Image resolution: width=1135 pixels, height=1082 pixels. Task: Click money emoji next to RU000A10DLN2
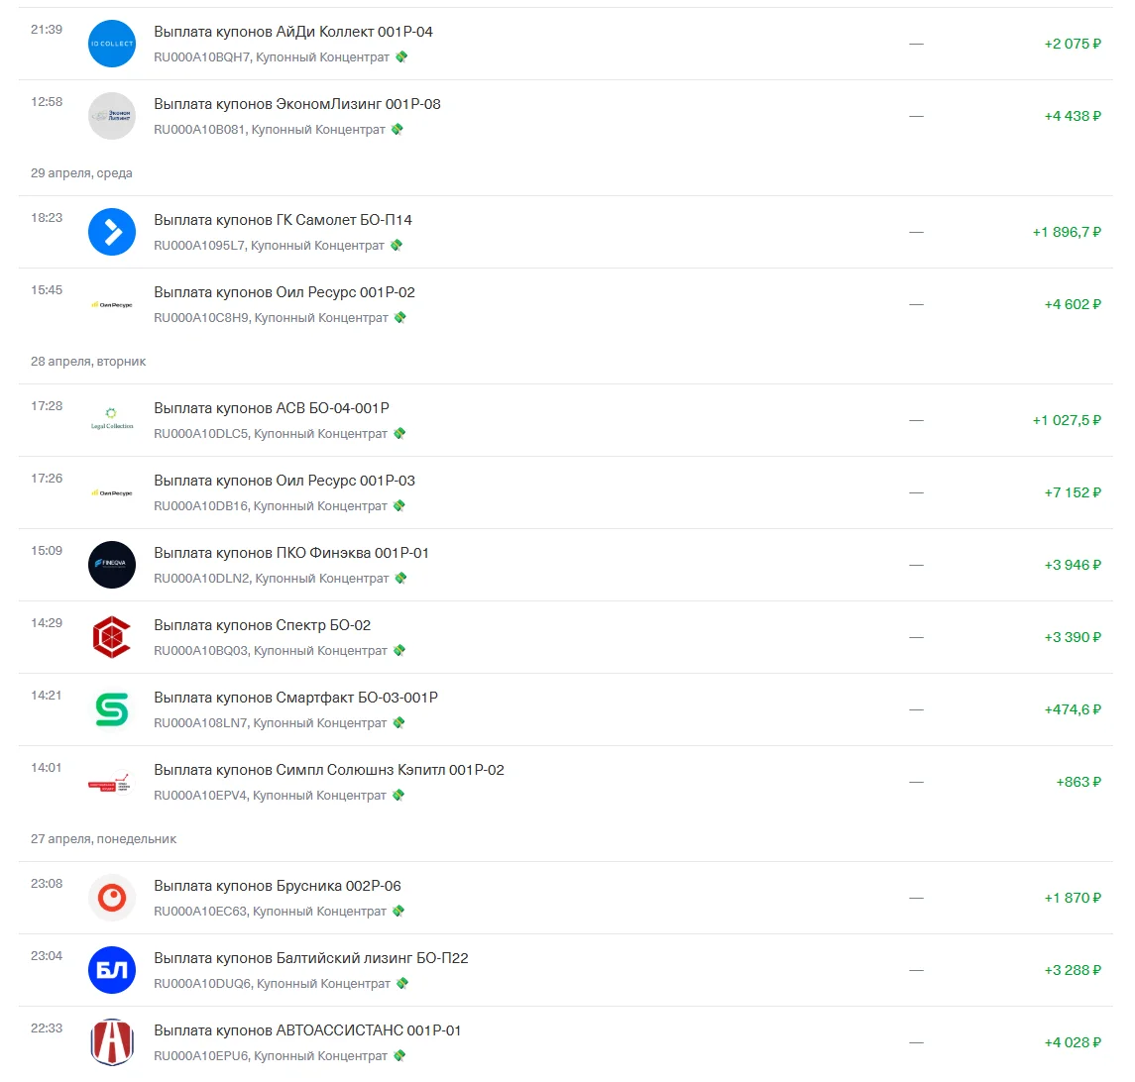click(401, 578)
